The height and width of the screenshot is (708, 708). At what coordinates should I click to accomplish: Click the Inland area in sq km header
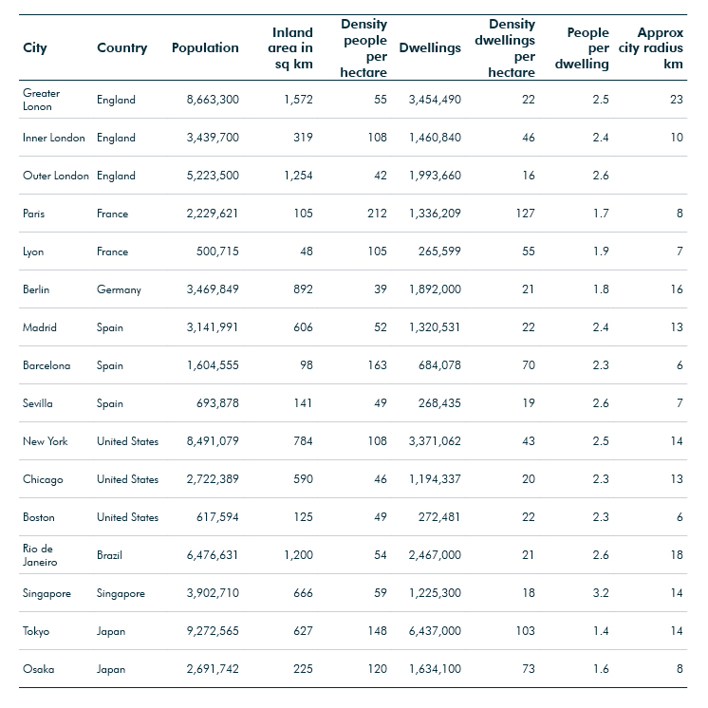pos(290,47)
